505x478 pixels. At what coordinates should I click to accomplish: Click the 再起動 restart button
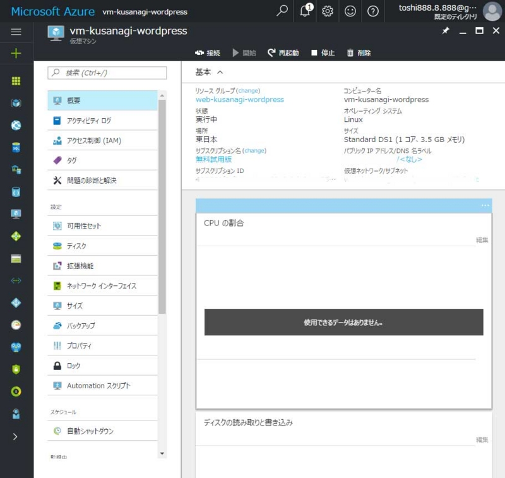click(x=283, y=53)
